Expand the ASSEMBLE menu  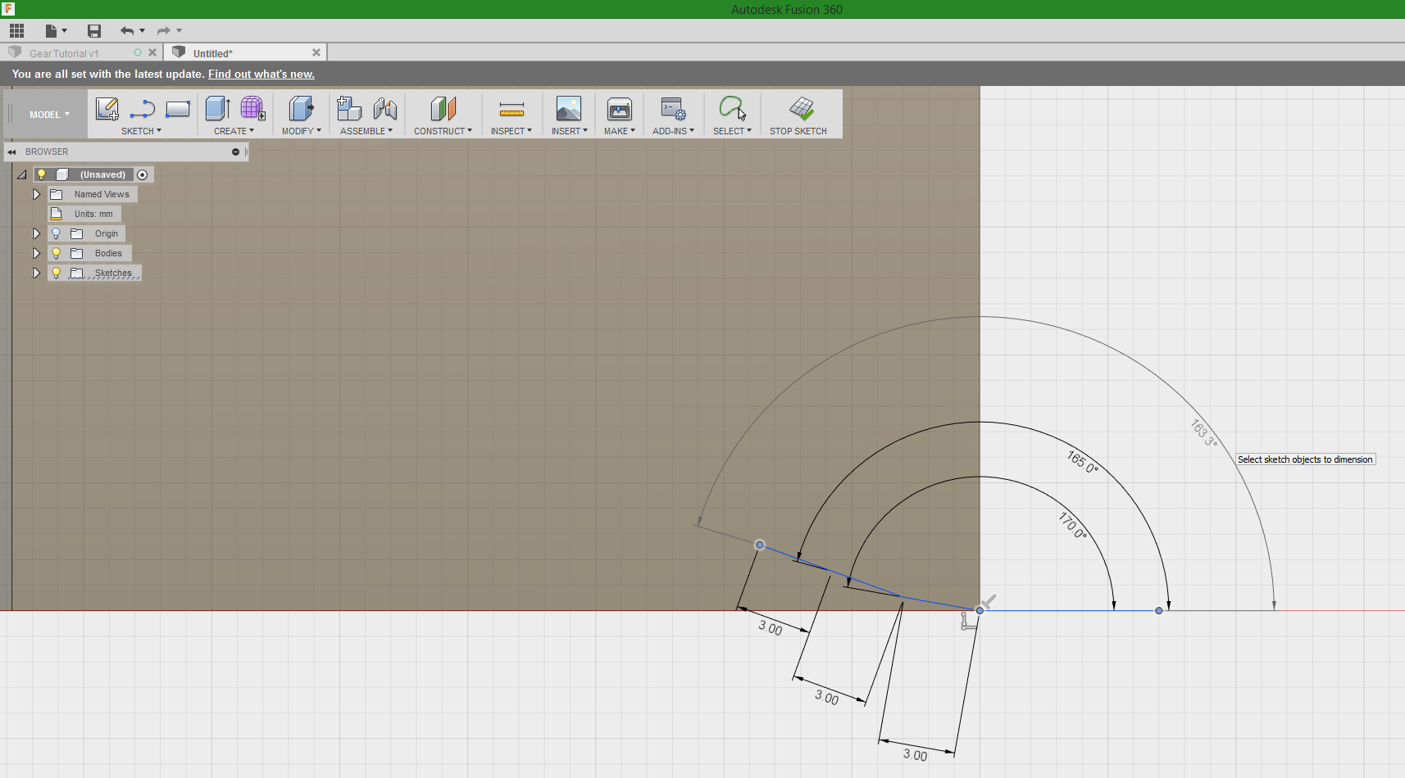tap(366, 131)
